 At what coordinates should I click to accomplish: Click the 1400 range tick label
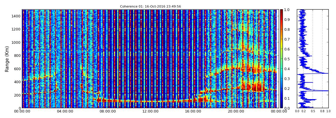(x=16, y=16)
